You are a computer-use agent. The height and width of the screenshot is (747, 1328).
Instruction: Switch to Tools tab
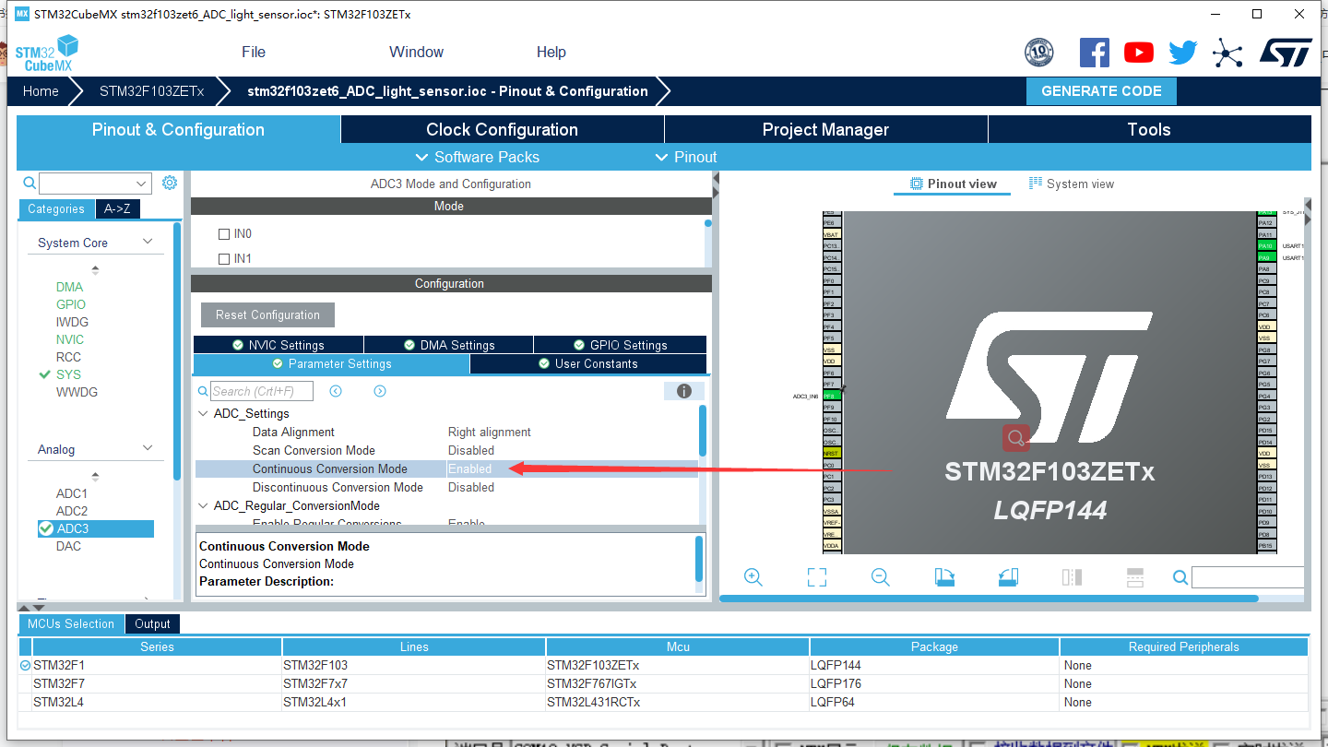(1149, 129)
